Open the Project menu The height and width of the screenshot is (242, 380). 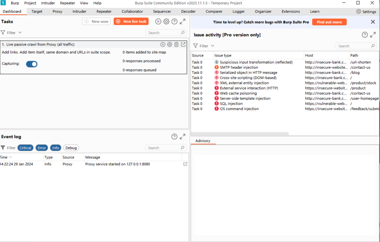[30, 3]
